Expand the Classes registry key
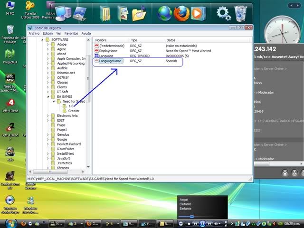Viewport: 304px width, 228px height. pos(48,82)
